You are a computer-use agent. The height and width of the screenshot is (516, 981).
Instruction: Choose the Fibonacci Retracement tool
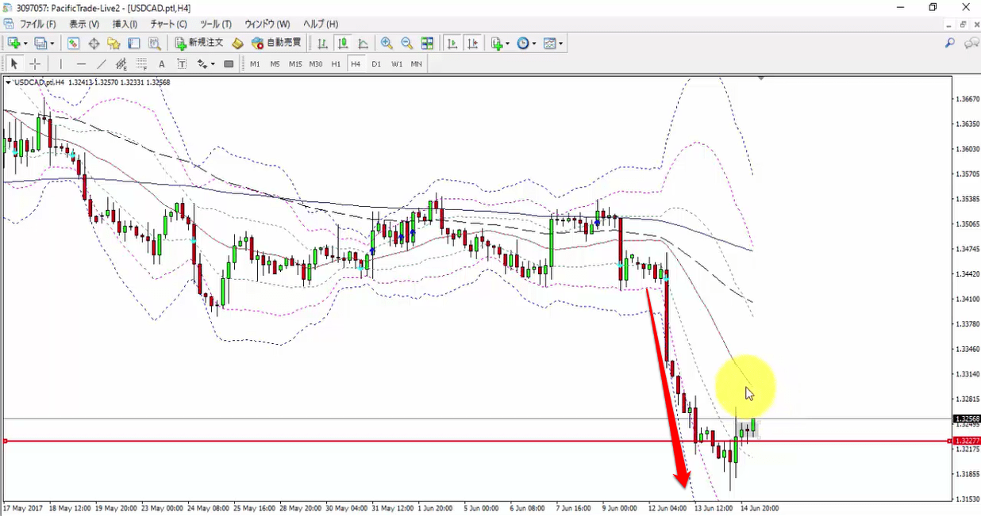[141, 64]
